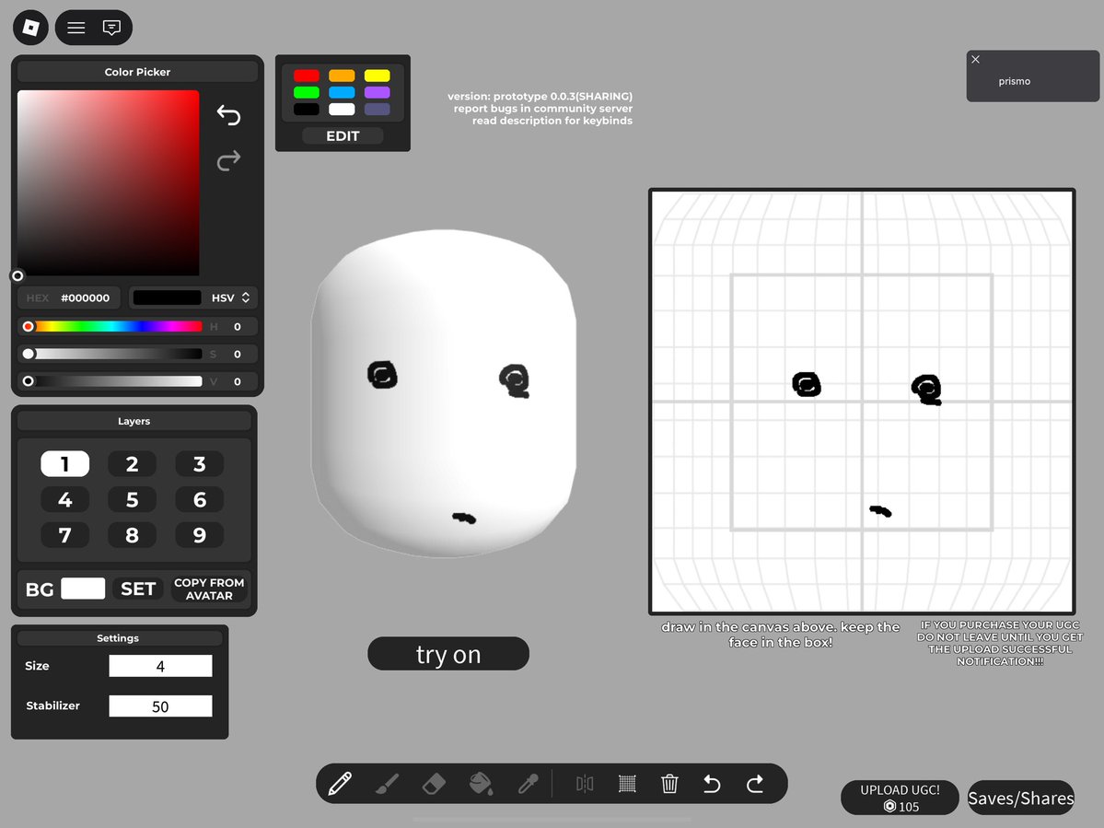The image size is (1104, 828).
Task: Click the Size input field
Action: click(160, 666)
